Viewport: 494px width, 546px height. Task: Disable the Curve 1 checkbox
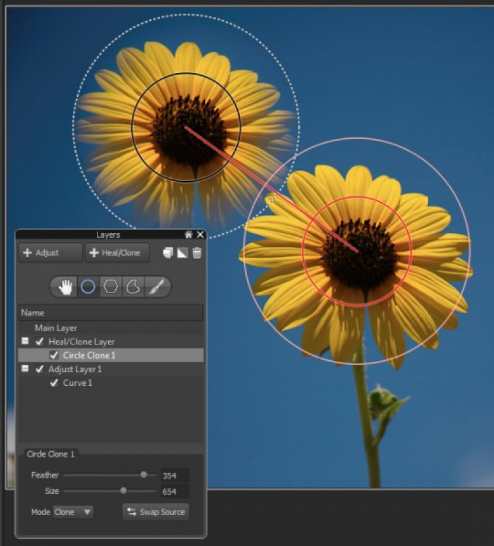coord(54,383)
